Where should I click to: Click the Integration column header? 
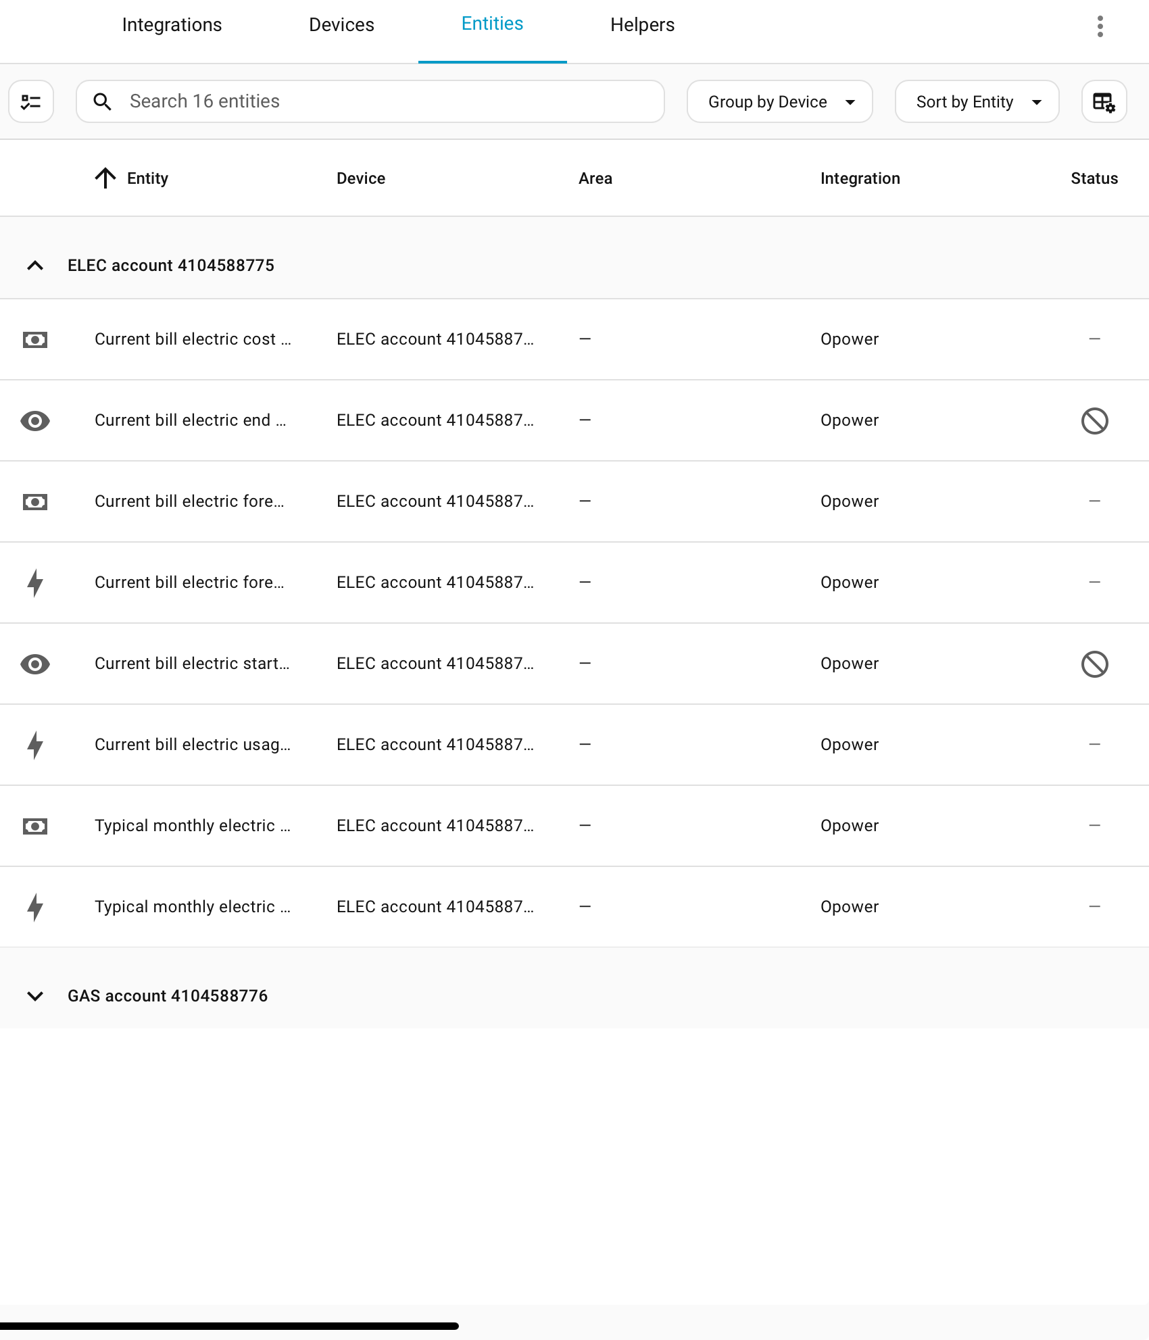pyautogui.click(x=860, y=178)
